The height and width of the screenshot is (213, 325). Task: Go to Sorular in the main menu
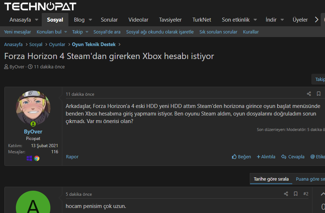[x=109, y=20]
